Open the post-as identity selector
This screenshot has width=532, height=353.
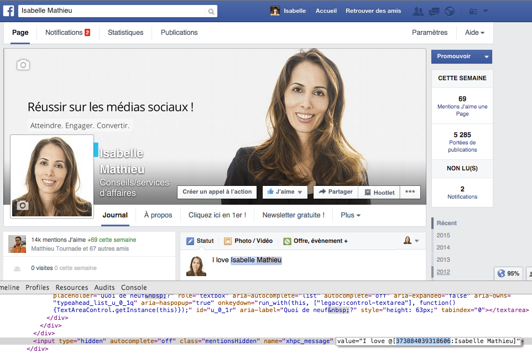click(411, 241)
